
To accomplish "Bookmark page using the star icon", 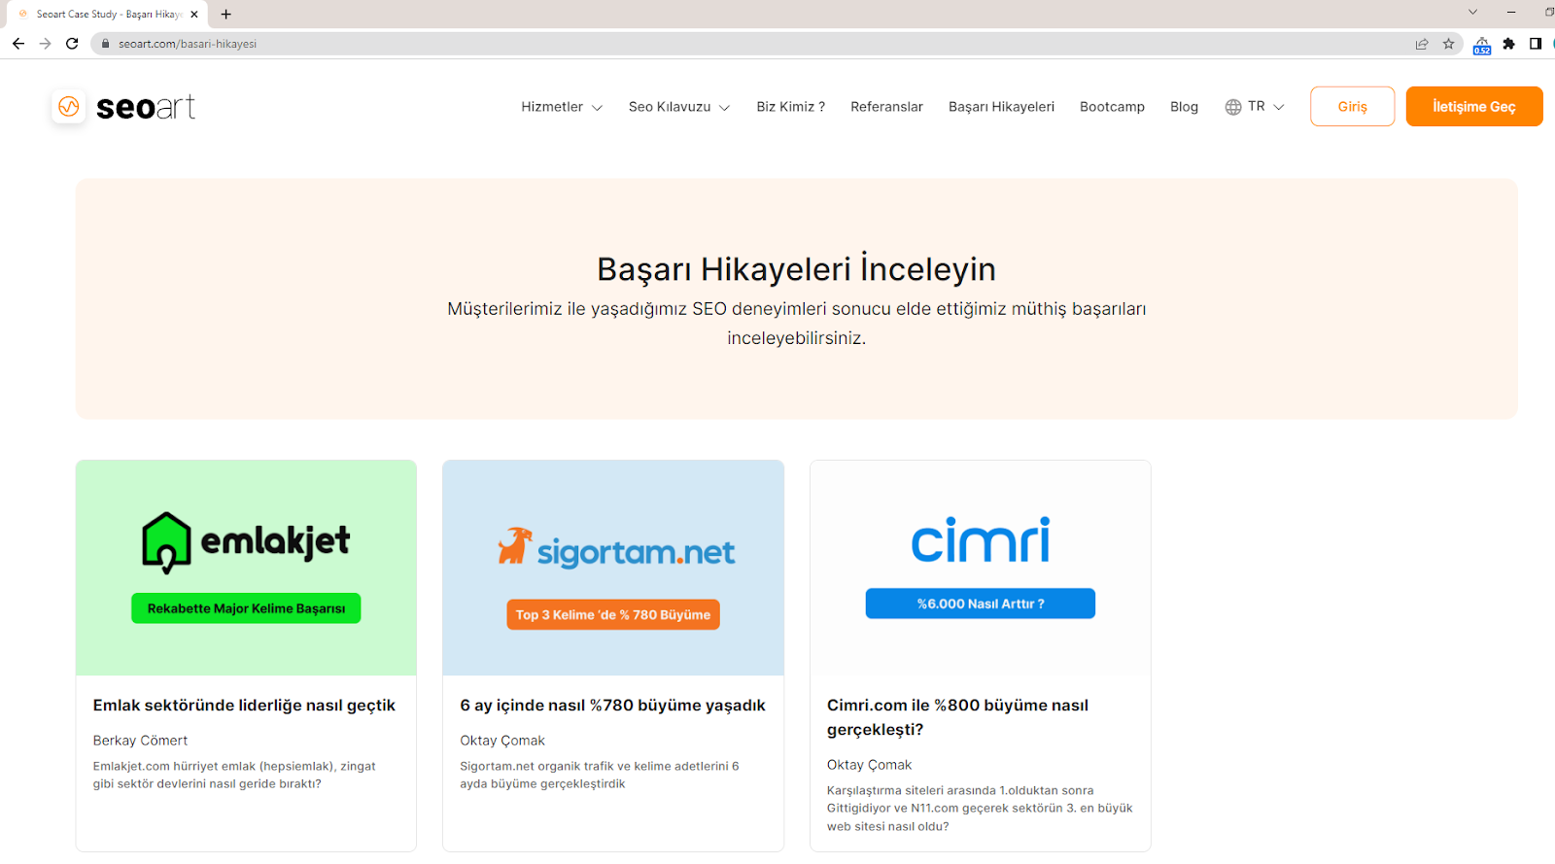I will (x=1448, y=44).
